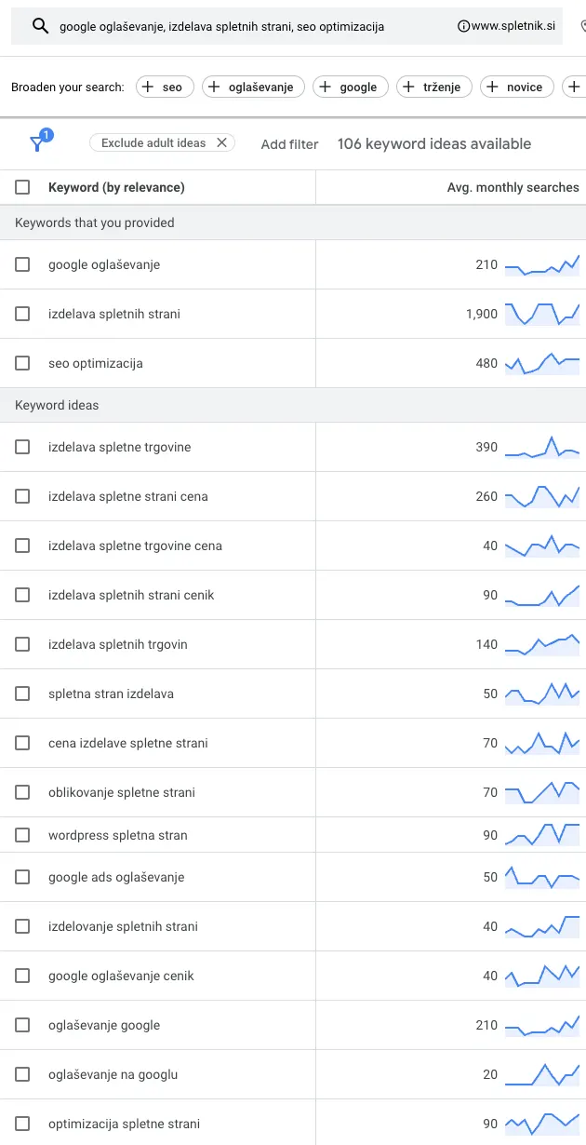
Task: Click the keyword 'google ads oglaševanje'
Action: tap(116, 877)
